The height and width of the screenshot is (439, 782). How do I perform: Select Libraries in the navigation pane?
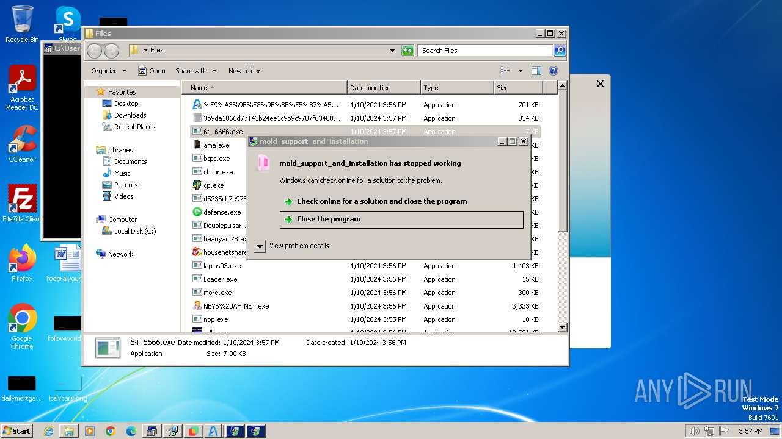point(120,150)
